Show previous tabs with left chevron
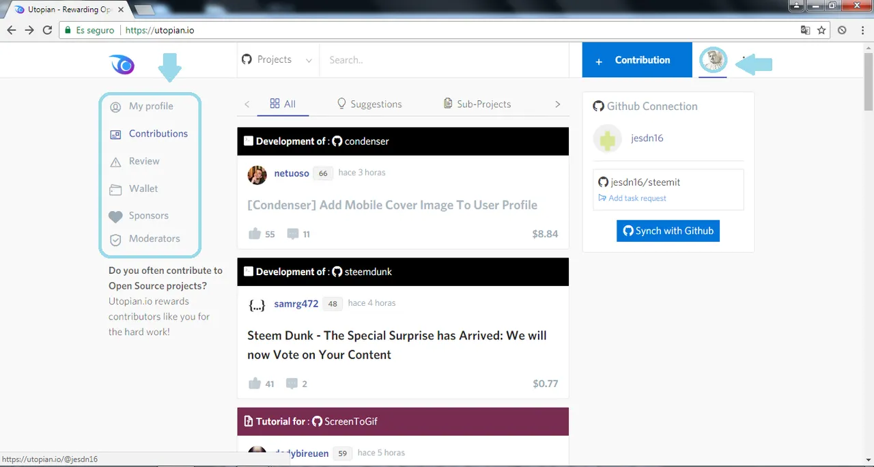Viewport: 874px width, 467px height. coord(247,104)
